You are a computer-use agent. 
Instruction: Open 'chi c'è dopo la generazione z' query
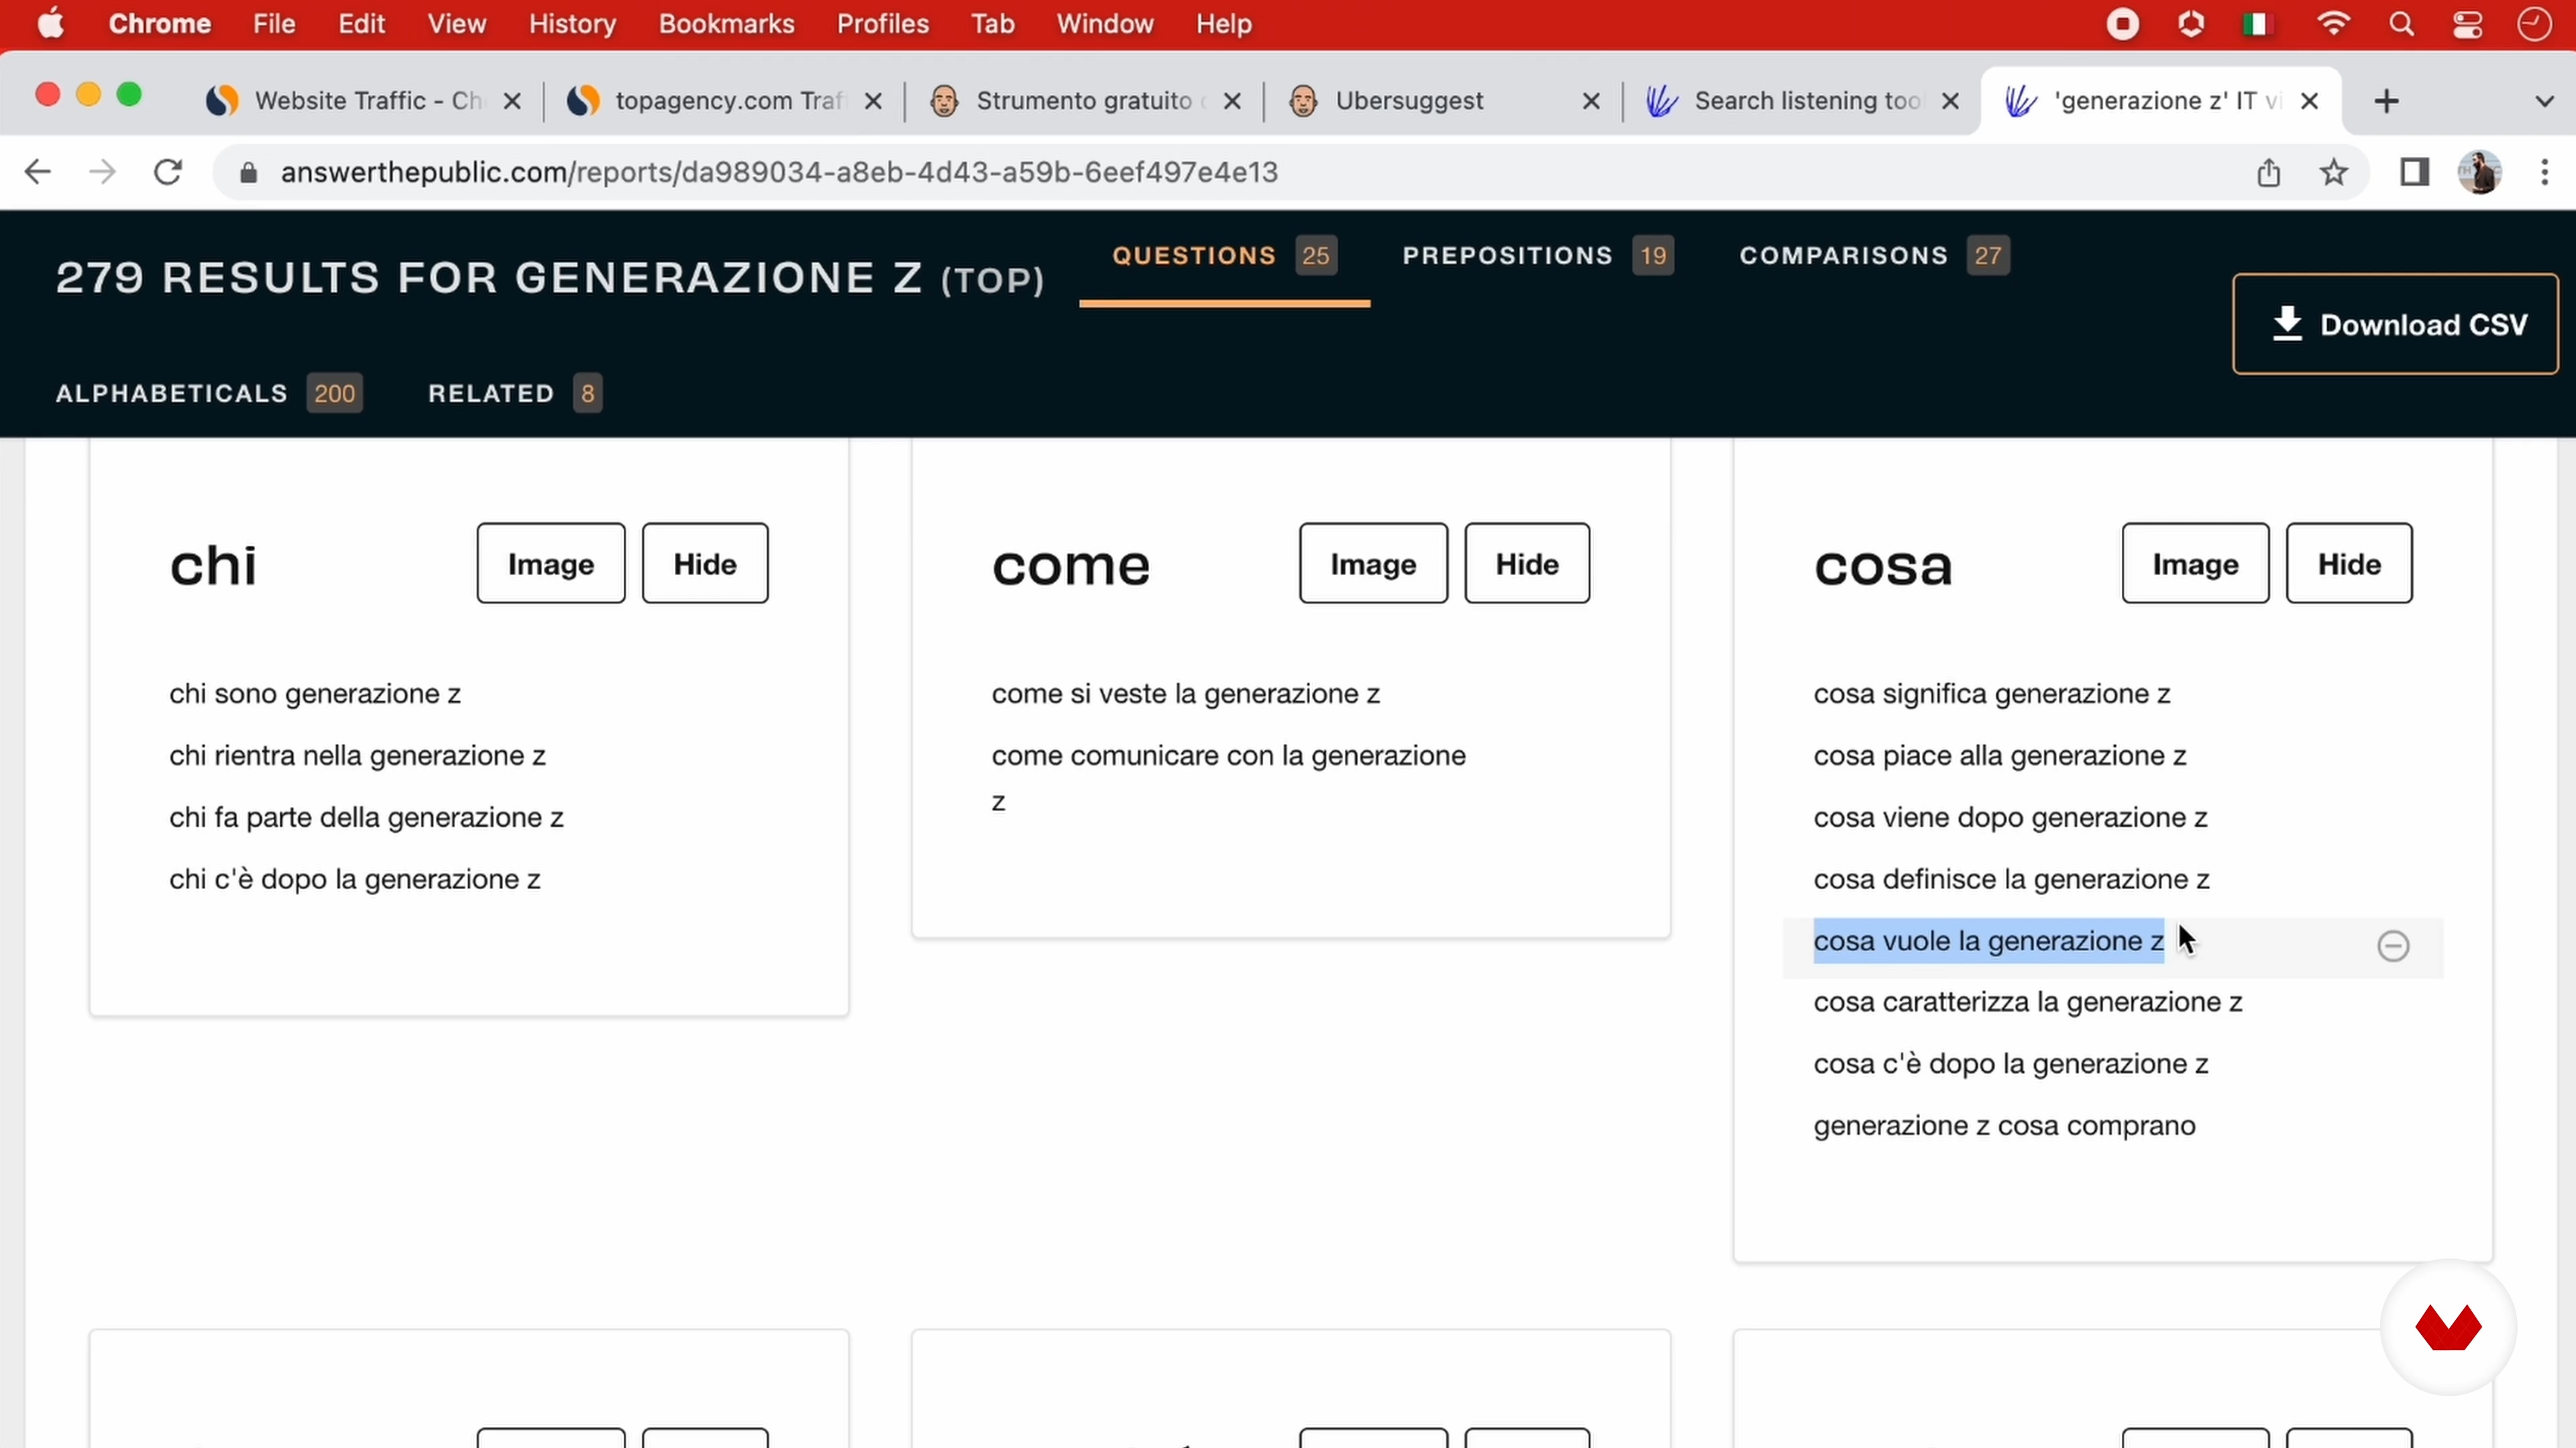point(354,880)
